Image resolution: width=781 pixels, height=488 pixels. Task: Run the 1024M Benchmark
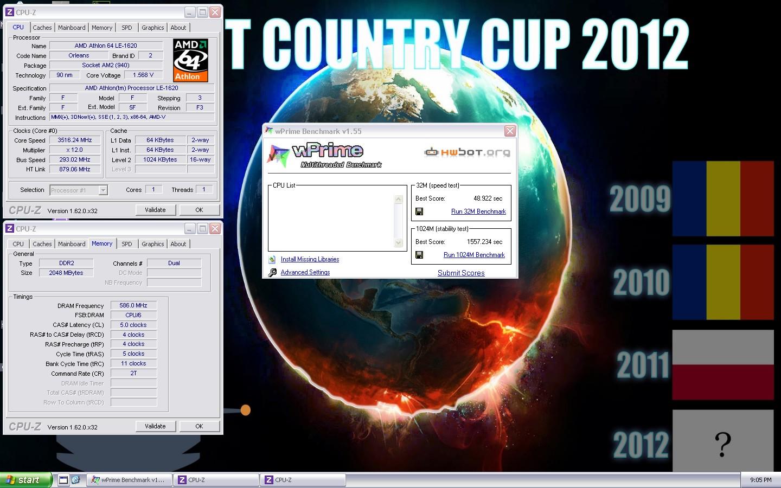tap(474, 255)
